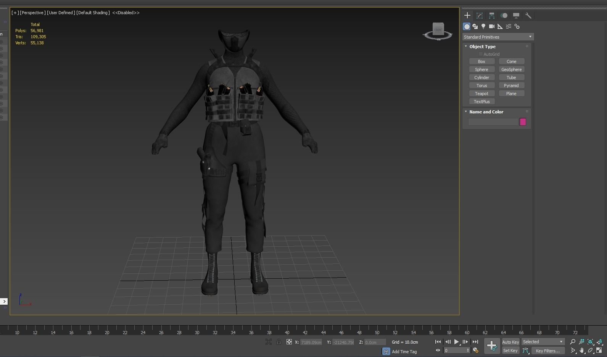Select the Orbit viewport tool
Screen dimensions: 607x357
click(590, 350)
